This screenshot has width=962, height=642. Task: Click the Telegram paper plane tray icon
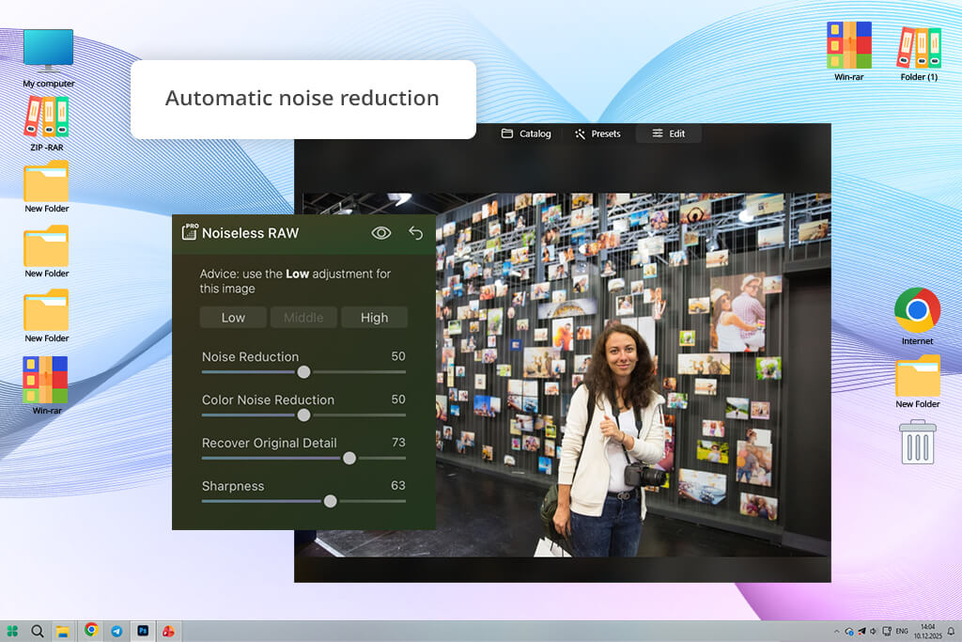(861, 631)
